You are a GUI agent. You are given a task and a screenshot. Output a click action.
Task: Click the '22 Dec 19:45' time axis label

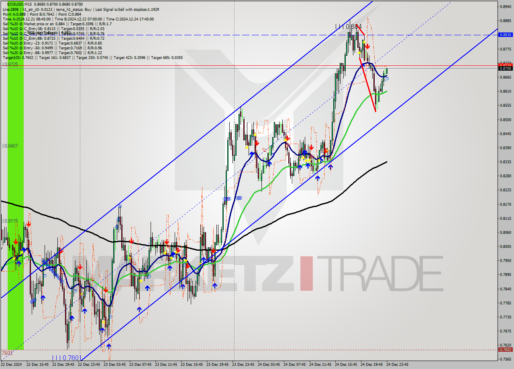(x=63, y=365)
